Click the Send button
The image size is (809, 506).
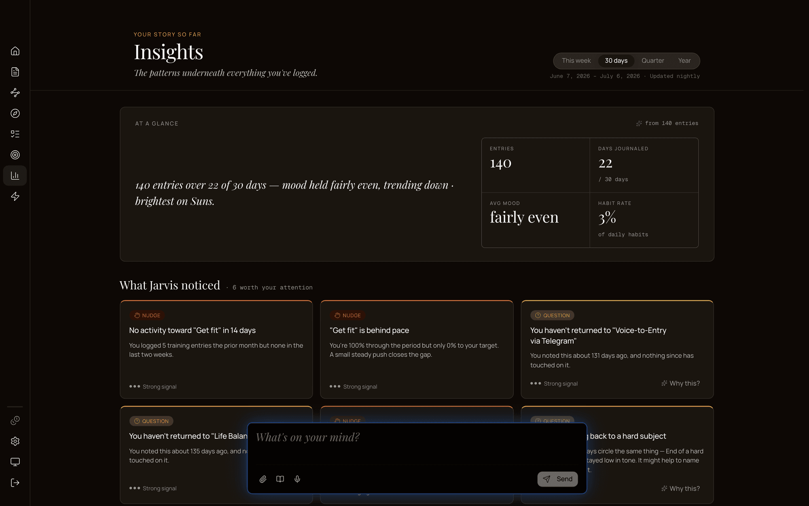click(557, 479)
